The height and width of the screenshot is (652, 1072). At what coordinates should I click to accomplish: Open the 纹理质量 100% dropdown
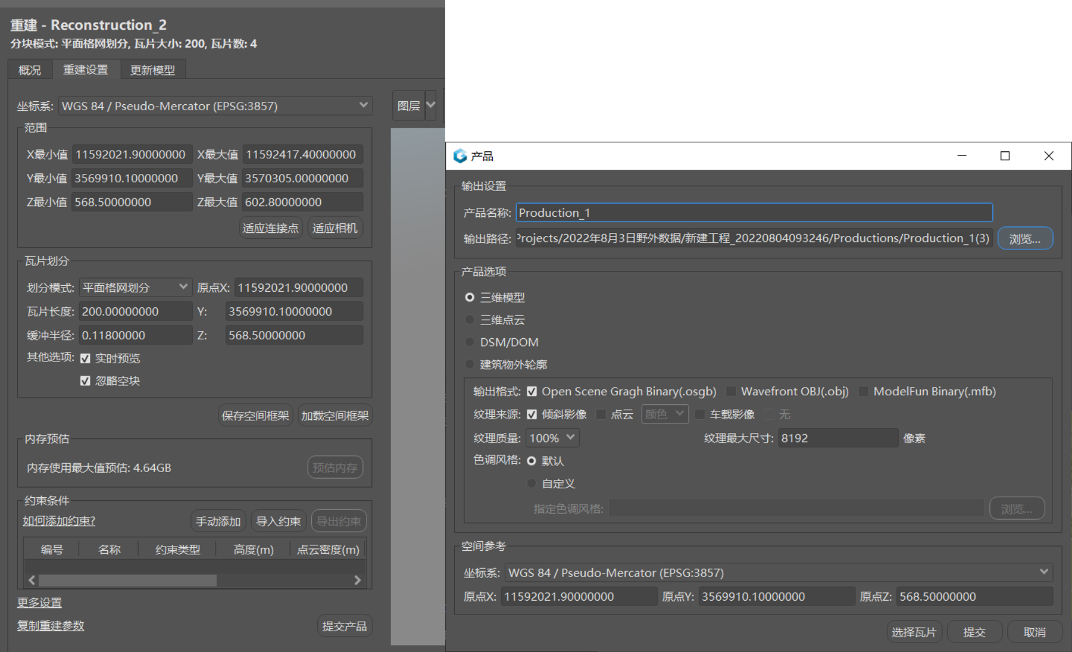(570, 438)
